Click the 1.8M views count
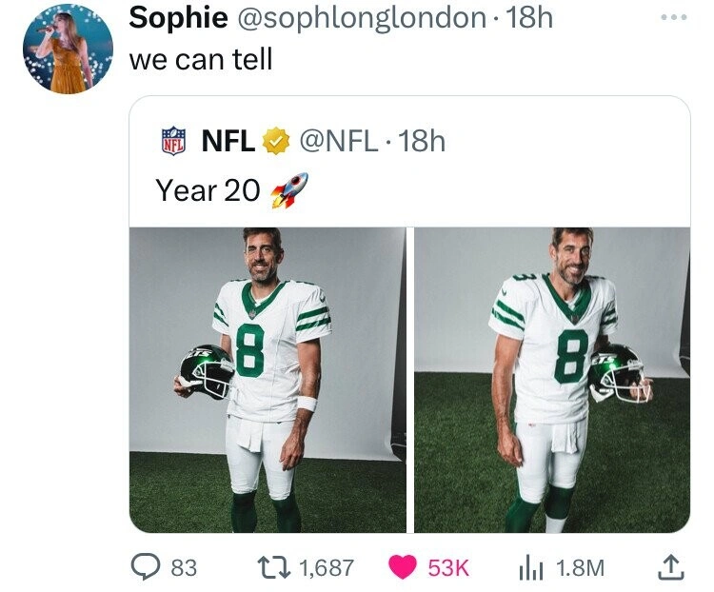The height and width of the screenshot is (592, 714). click(580, 567)
